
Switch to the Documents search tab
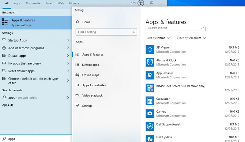[33, 3]
